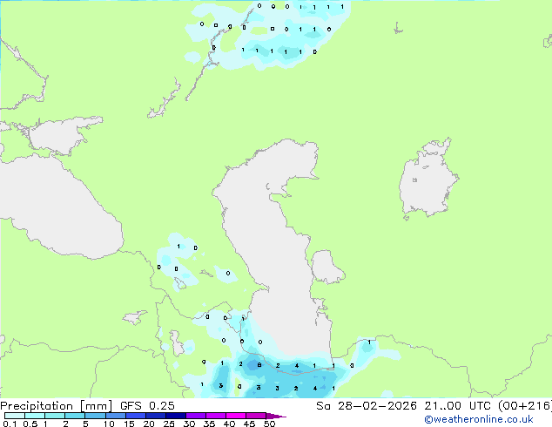Viewport: 552px width, 427px height.
Task: Click the legend label '35'
Action: [209, 424]
